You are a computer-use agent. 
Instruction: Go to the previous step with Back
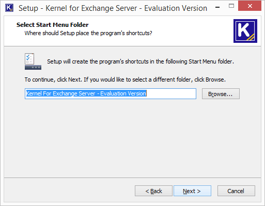pos(153,191)
